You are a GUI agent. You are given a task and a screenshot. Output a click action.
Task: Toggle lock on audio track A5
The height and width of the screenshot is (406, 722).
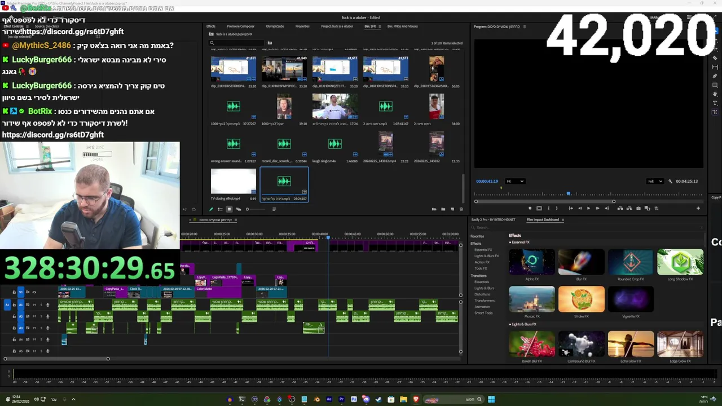(14, 351)
